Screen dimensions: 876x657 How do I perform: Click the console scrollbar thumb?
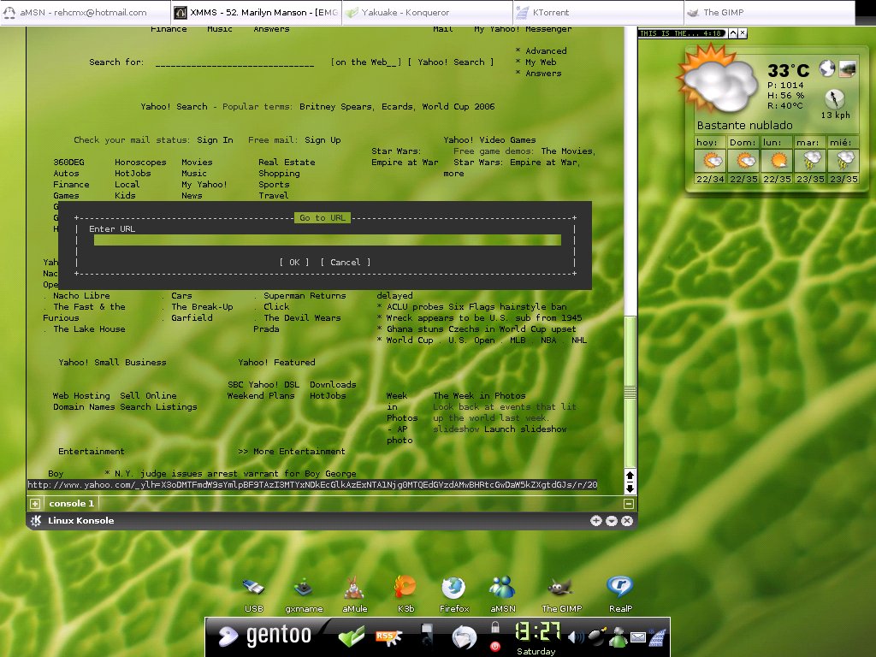point(630,392)
